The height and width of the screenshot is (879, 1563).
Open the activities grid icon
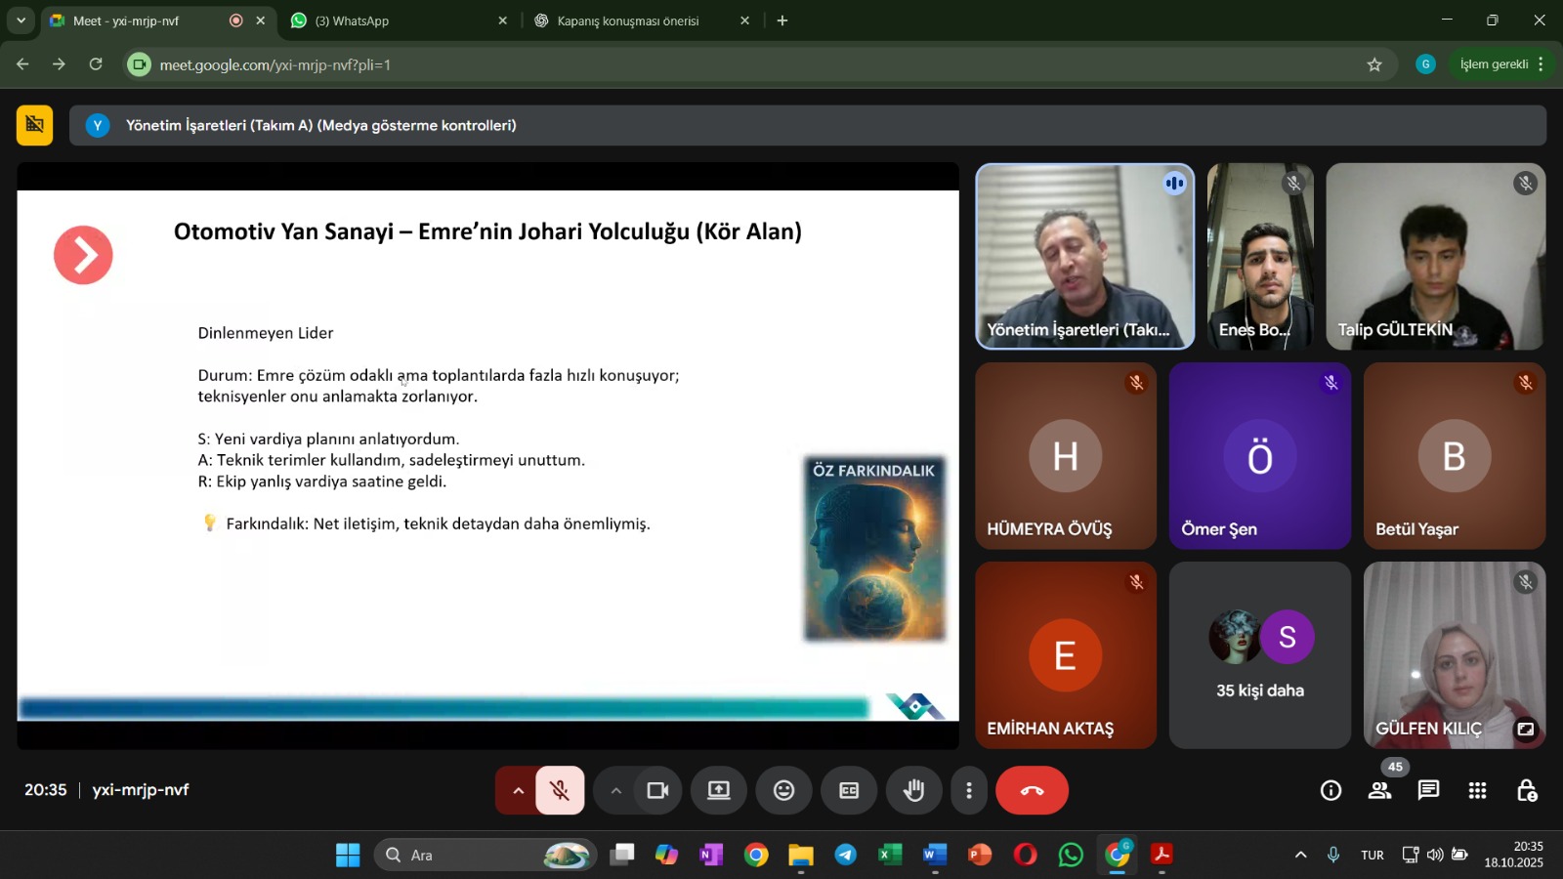[x=1477, y=790]
